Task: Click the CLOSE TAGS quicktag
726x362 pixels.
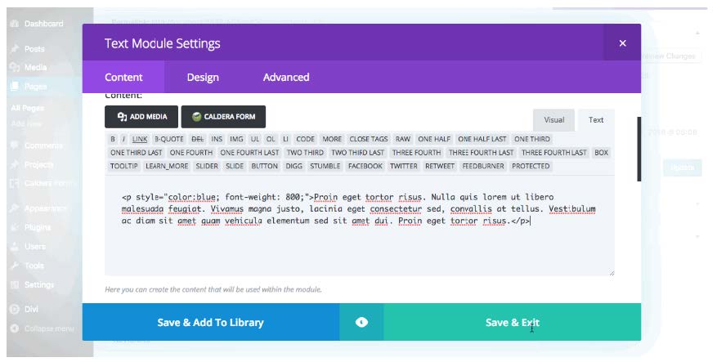Action: [369, 139]
